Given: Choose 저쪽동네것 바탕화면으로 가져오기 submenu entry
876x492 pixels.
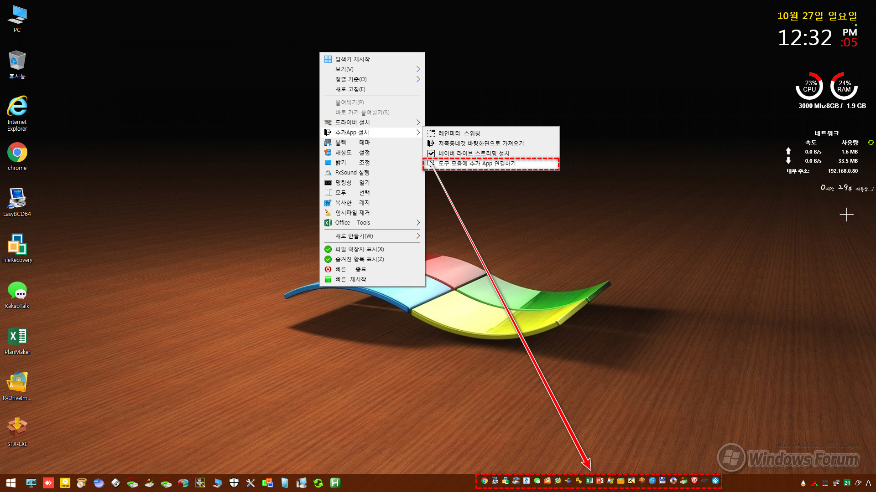Looking at the screenshot, I should 491,143.
